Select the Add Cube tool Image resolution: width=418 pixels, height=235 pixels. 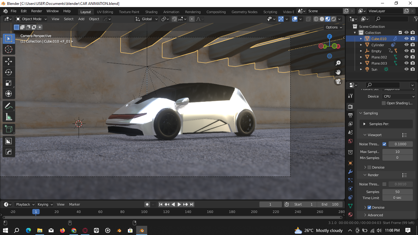pos(9,129)
